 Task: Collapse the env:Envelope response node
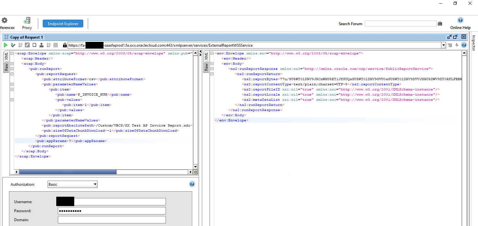(x=212, y=53)
